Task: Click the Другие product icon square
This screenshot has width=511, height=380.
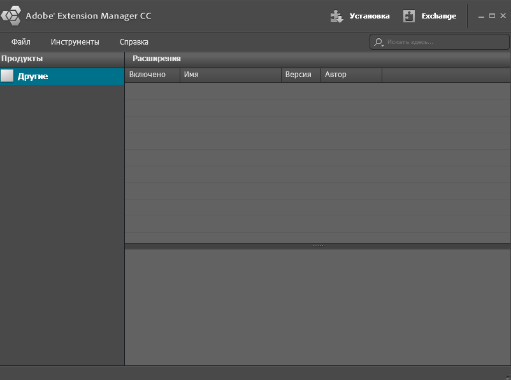Action: pyautogui.click(x=7, y=76)
